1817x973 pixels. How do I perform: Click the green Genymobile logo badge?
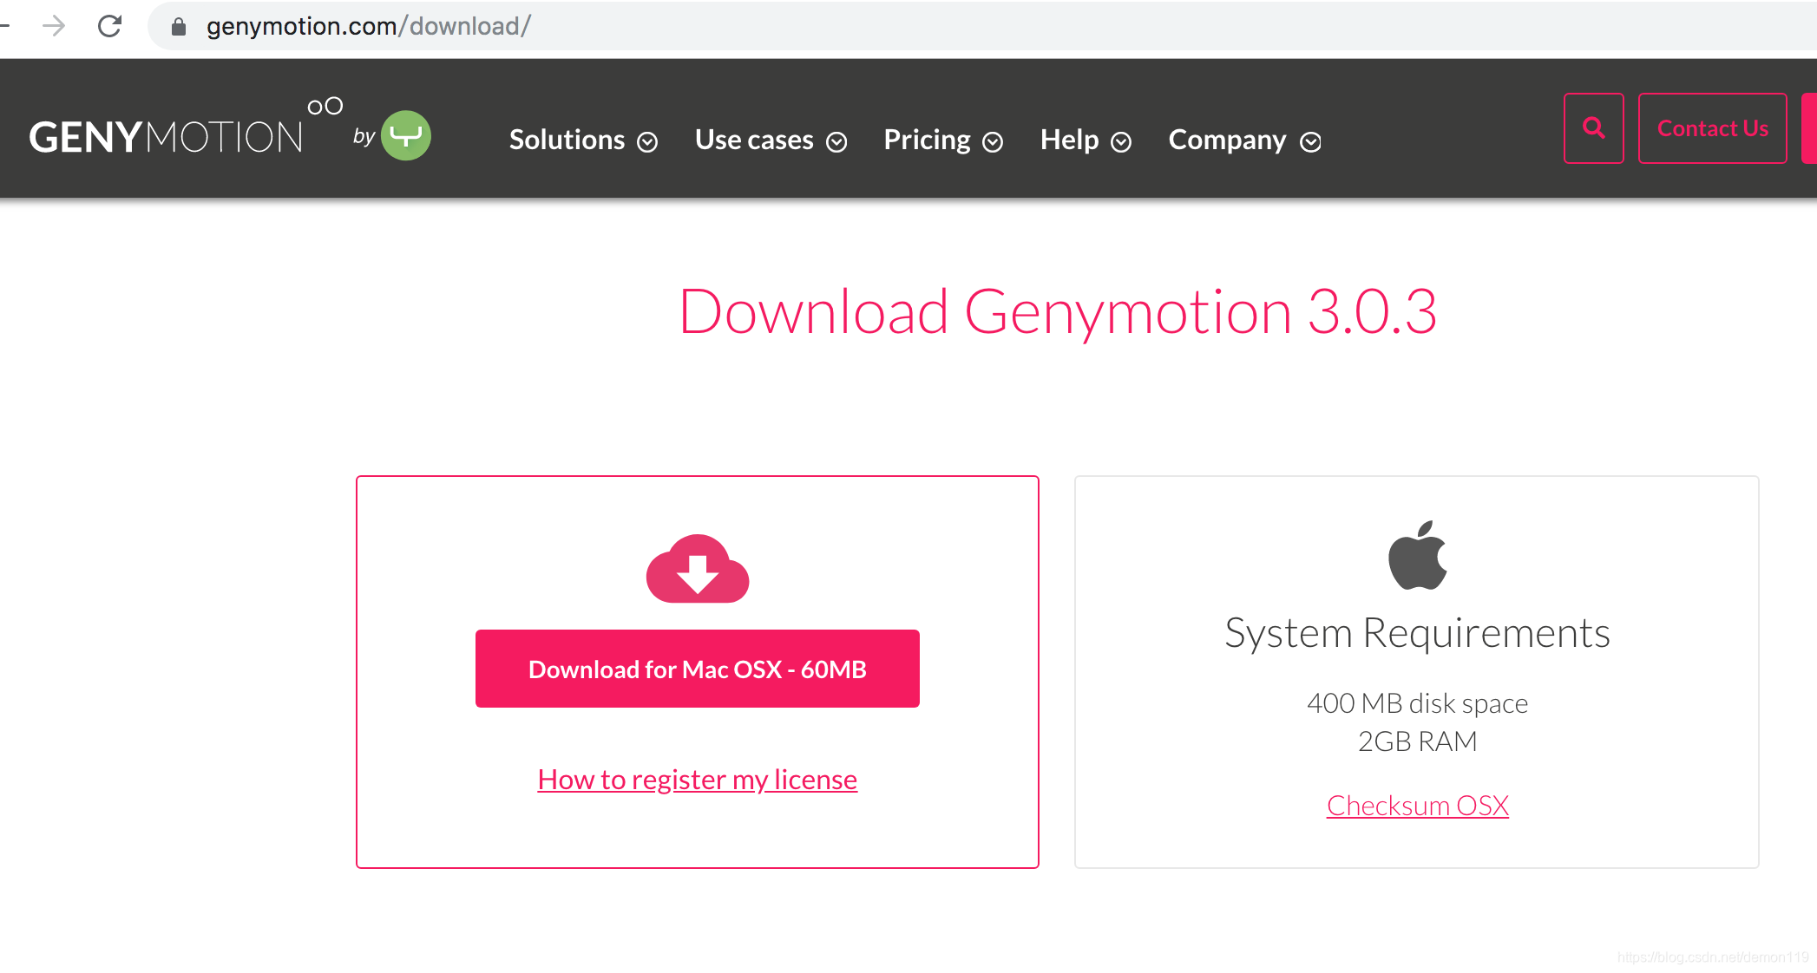tap(406, 135)
